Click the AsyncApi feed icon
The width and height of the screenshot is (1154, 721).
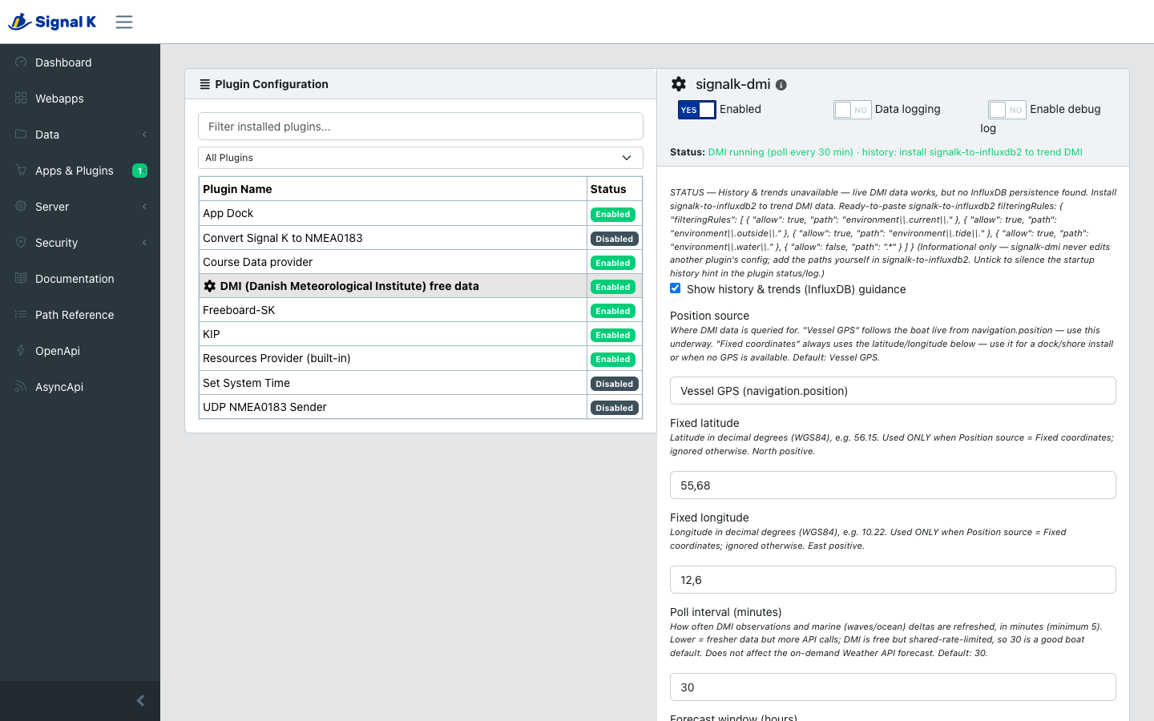click(21, 386)
